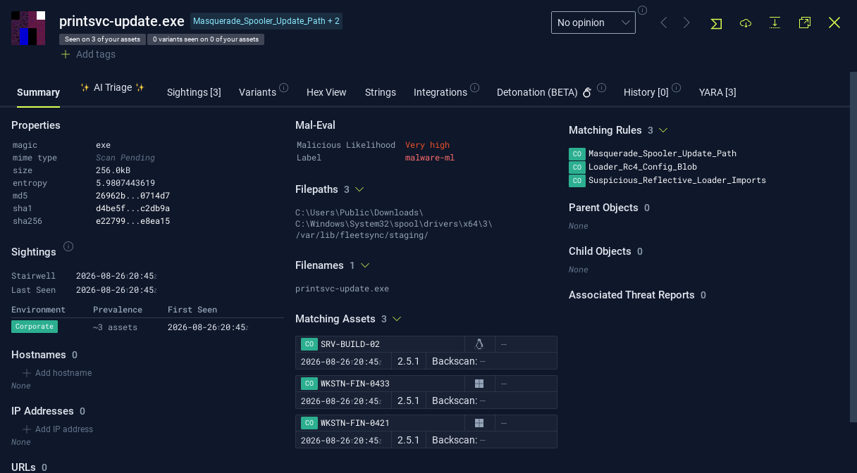
Task: Click the Very high likelihood value
Action: point(427,145)
